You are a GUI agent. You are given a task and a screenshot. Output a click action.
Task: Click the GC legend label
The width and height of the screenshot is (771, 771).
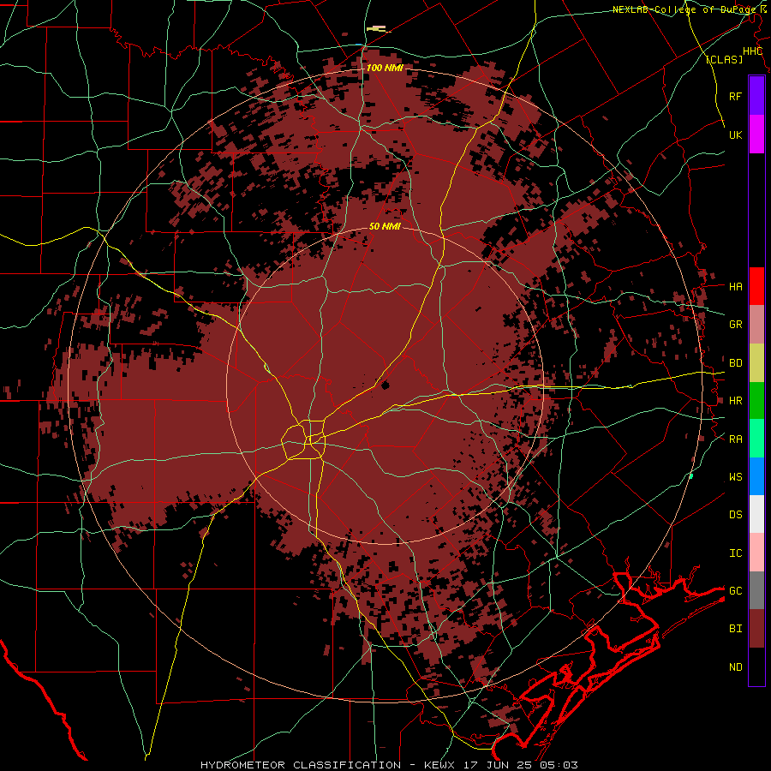[736, 591]
